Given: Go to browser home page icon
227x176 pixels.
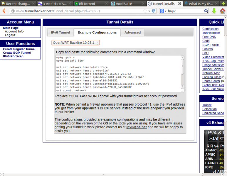Looking at the screenshot, I should click(x=223, y=11).
